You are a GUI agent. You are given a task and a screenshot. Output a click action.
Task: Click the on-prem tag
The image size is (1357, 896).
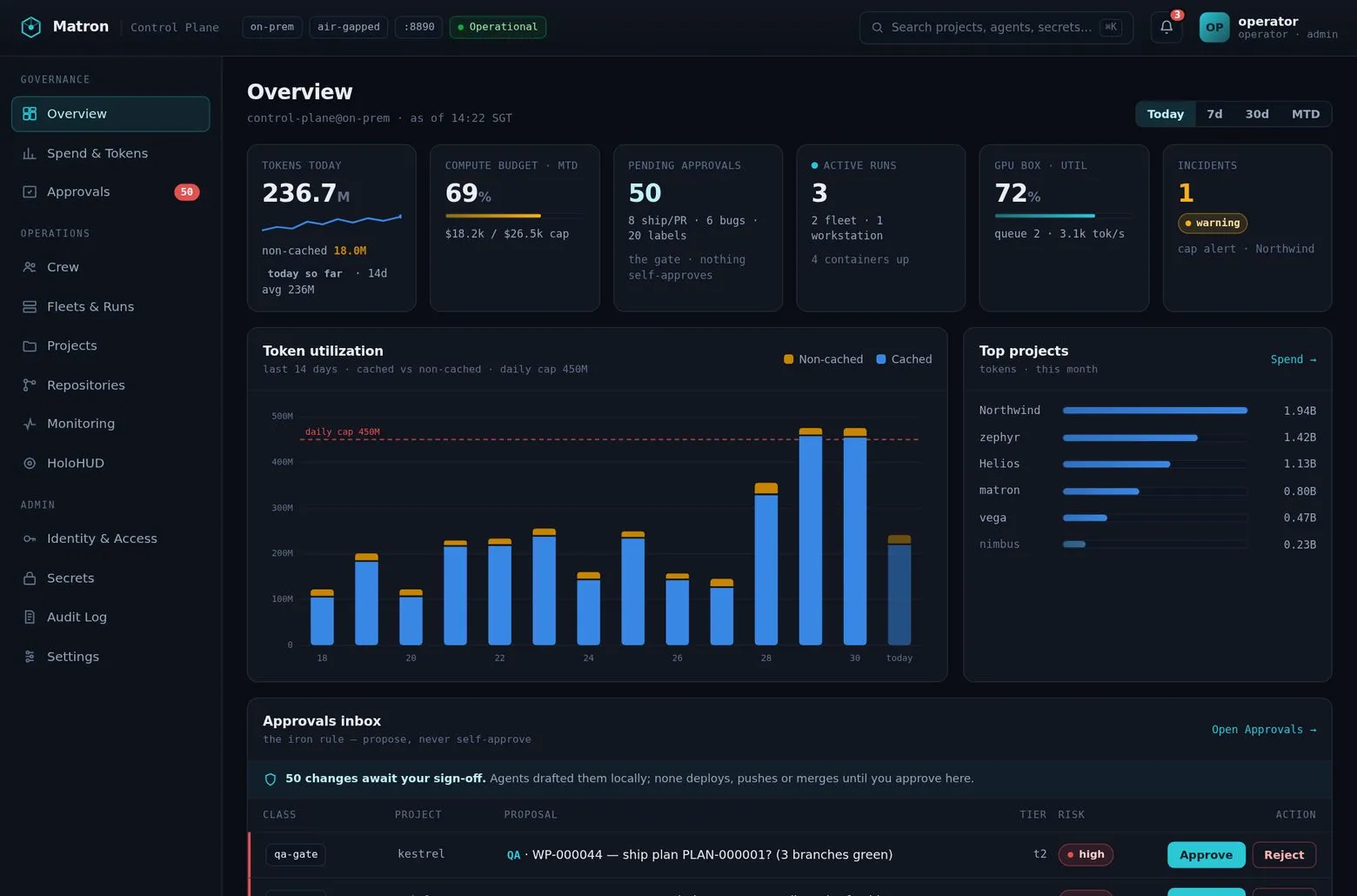pyautogui.click(x=271, y=27)
